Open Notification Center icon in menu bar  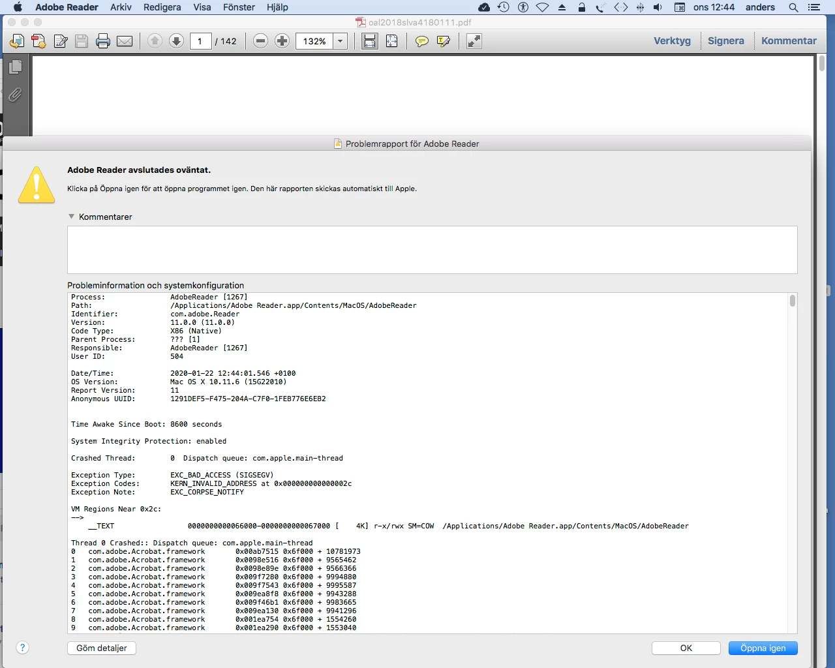814,7
